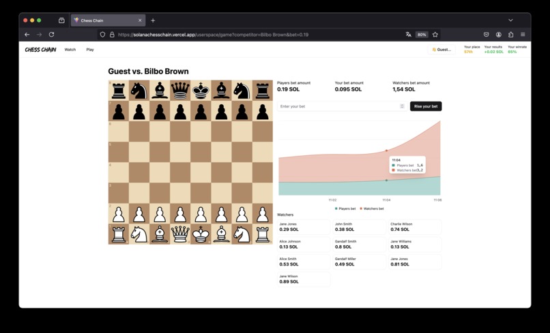Click watcher card Gandalf Miller 0.49 SOL
The height and width of the screenshot is (333, 550).
click(x=359, y=262)
